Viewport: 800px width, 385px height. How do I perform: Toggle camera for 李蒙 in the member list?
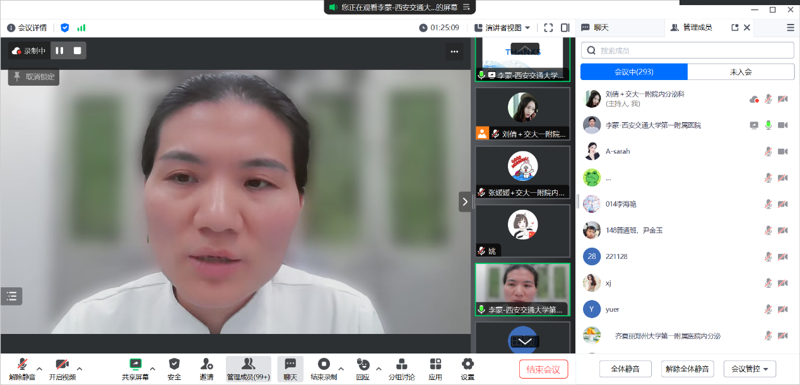783,125
